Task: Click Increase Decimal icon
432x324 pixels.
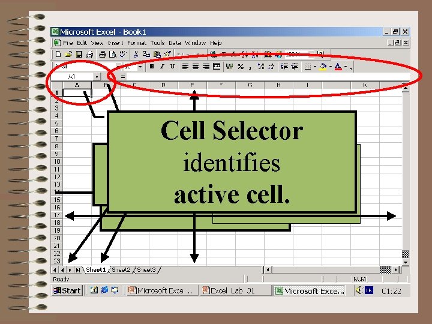Action: point(261,67)
